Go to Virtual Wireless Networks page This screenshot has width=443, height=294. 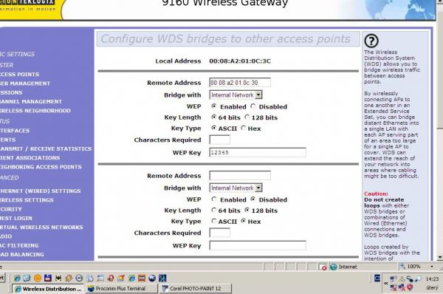click(41, 228)
